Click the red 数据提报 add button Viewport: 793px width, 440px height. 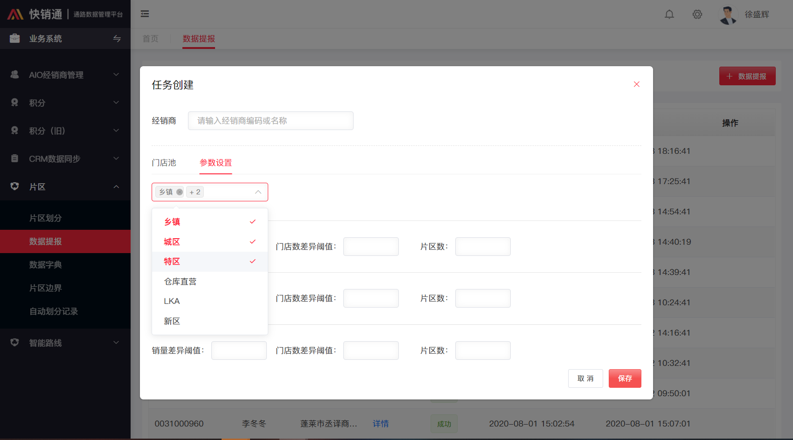(x=747, y=76)
